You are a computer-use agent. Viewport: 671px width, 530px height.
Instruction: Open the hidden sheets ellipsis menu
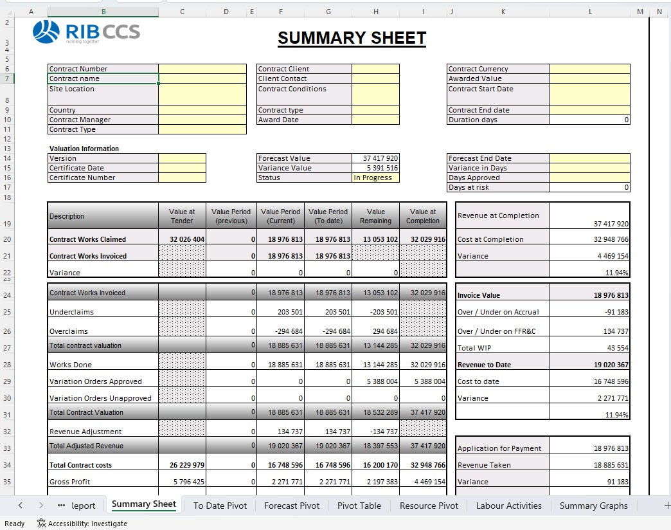tap(61, 505)
